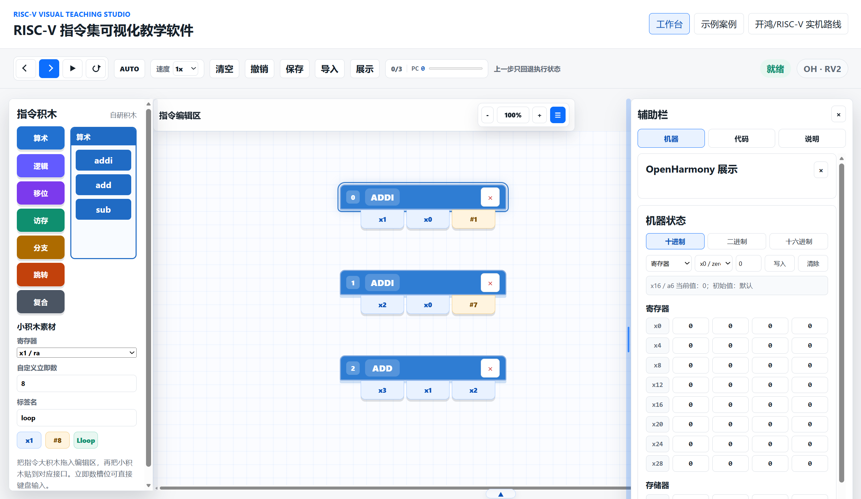Select 十进制 decimal display mode
The width and height of the screenshot is (861, 499).
coord(675,241)
